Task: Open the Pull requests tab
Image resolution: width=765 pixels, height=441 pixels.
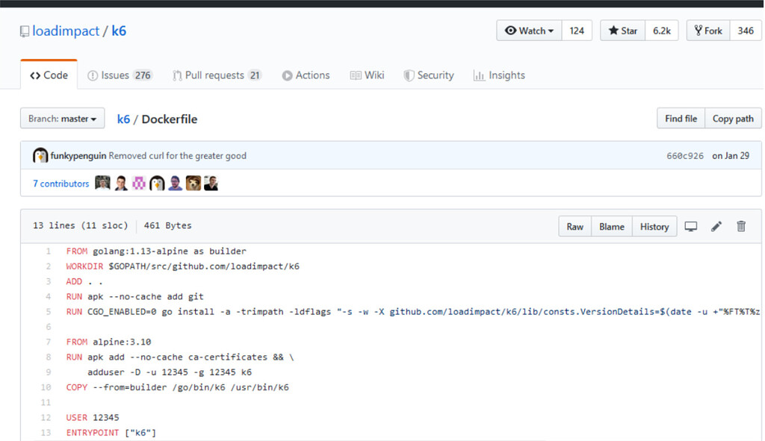Action: (217, 75)
